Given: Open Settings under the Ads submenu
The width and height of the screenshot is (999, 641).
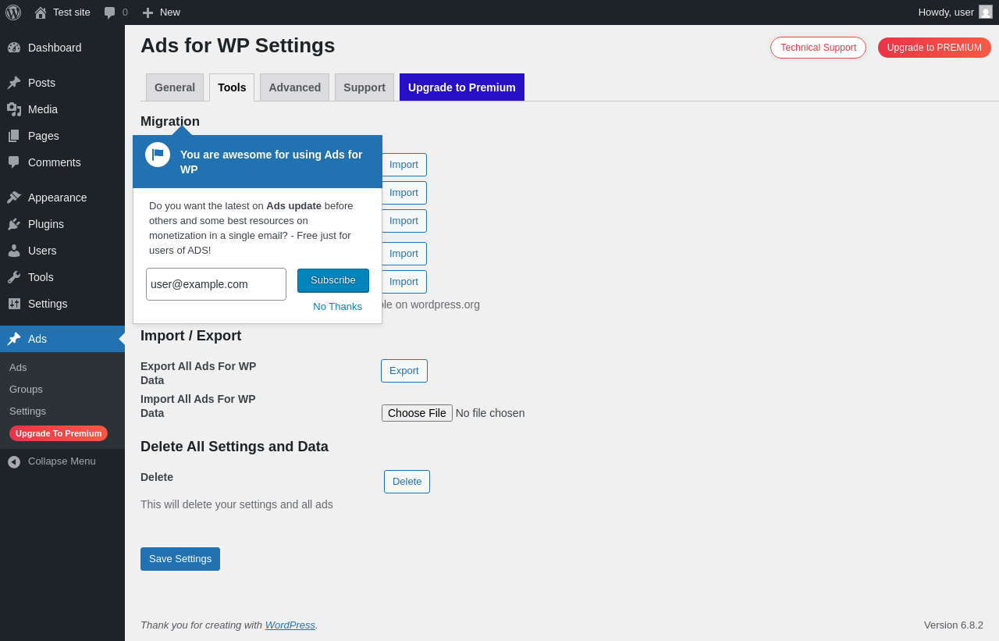Looking at the screenshot, I should tap(27, 411).
